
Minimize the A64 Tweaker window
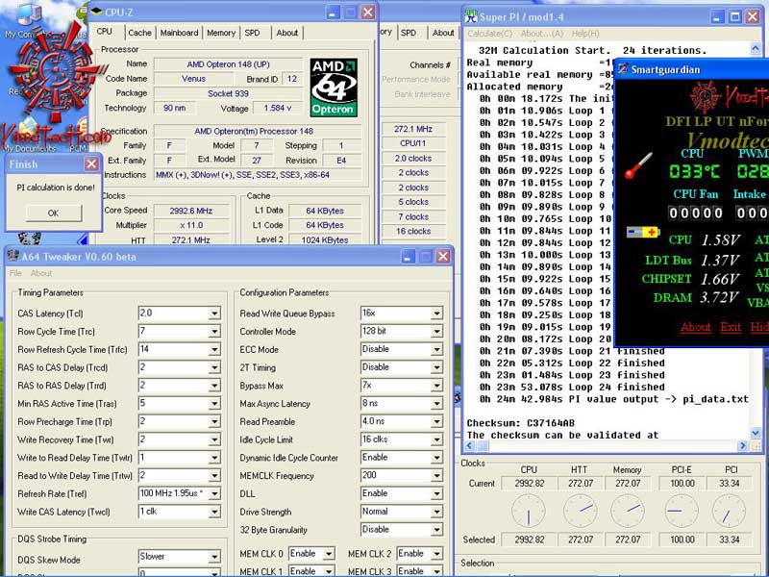408,257
